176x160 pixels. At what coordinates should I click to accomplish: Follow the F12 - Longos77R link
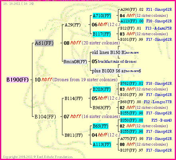click(x=158, y=102)
